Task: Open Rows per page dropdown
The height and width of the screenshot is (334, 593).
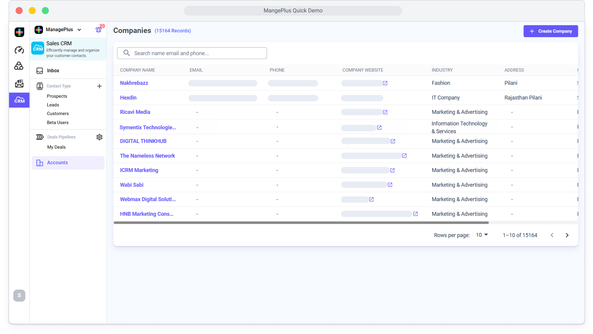Action: [481, 235]
